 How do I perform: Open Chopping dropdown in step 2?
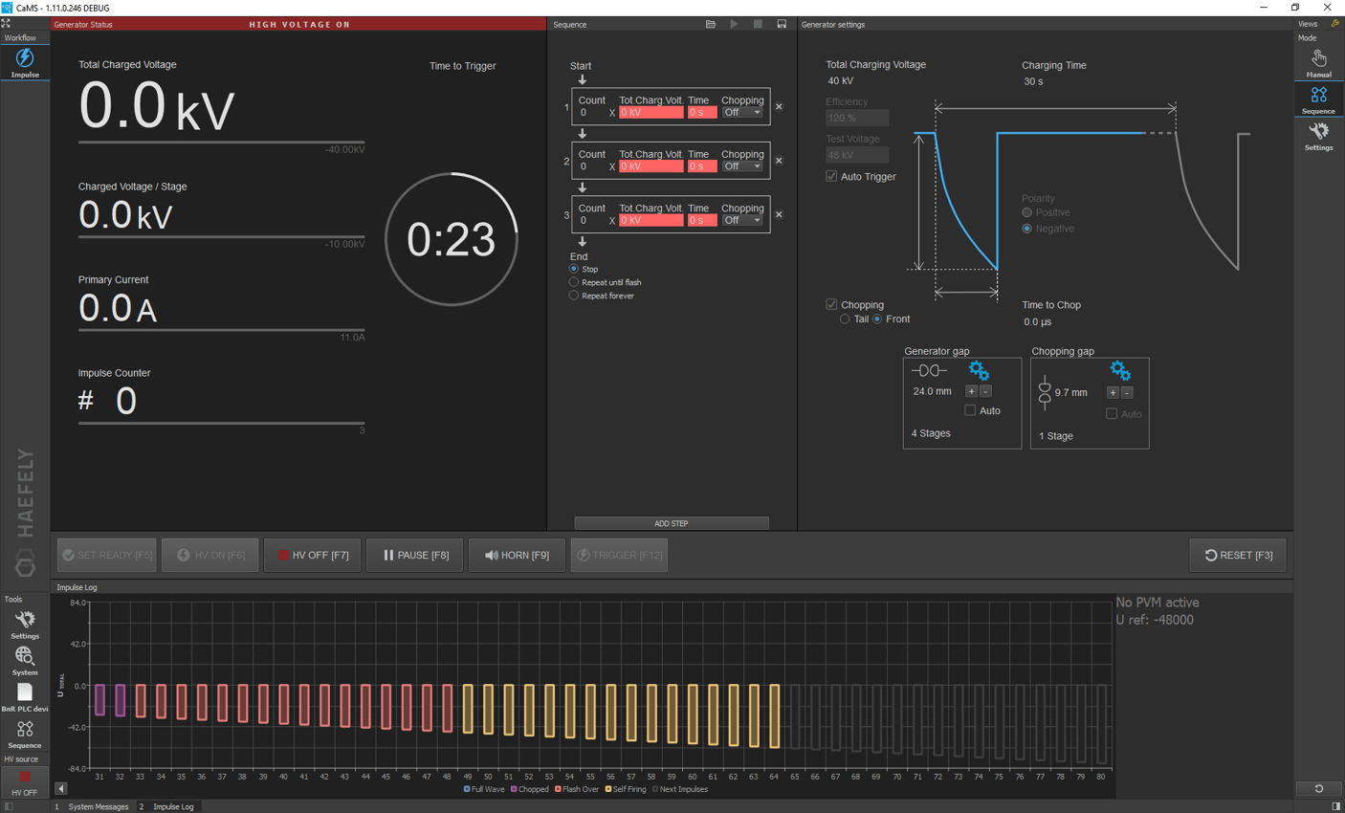click(x=742, y=166)
